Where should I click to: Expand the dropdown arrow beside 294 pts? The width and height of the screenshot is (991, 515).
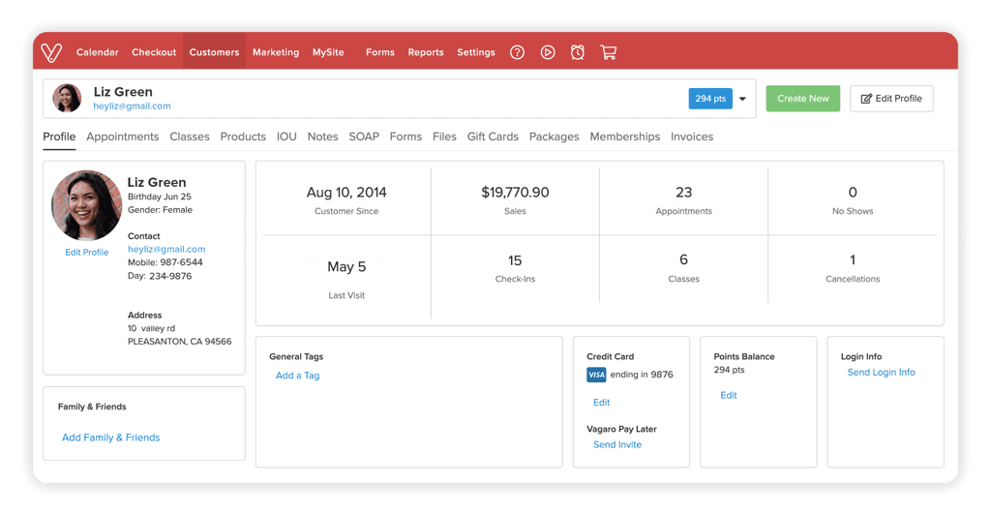point(743,99)
